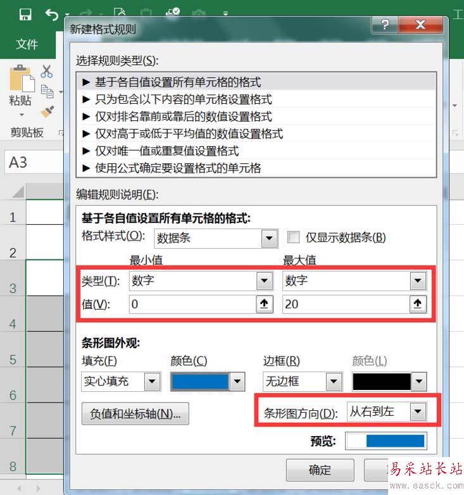Click the Select All corner triangle
Image resolution: width=464 pixels, height=495 pixels.
coord(18,192)
